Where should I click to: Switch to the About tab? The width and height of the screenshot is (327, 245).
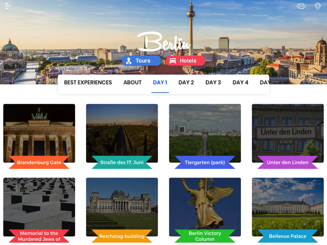pyautogui.click(x=132, y=83)
